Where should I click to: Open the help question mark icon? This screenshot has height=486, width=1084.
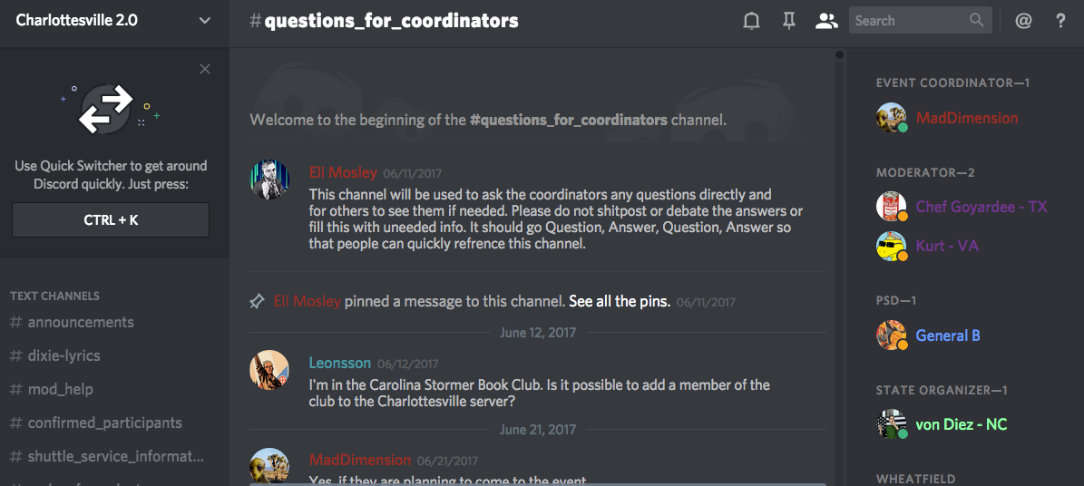1060,21
